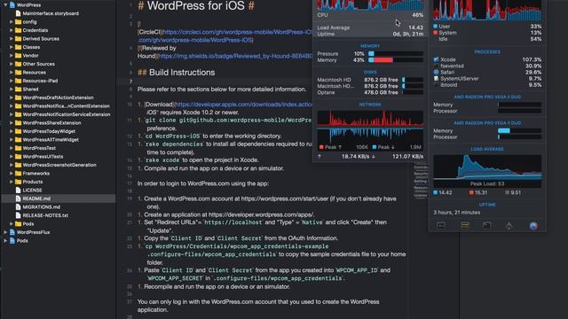
Task: Click the 'rake xcode' code text
Action: [162, 159]
